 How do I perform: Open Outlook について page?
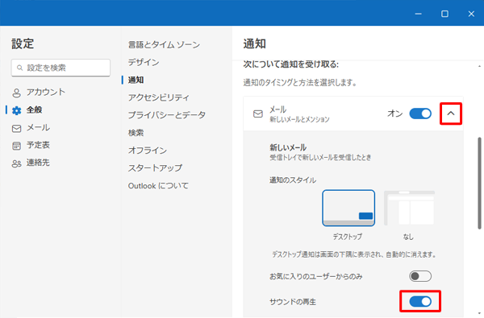tap(158, 186)
